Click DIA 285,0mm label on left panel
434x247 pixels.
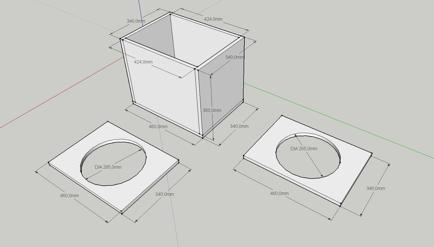(108, 167)
